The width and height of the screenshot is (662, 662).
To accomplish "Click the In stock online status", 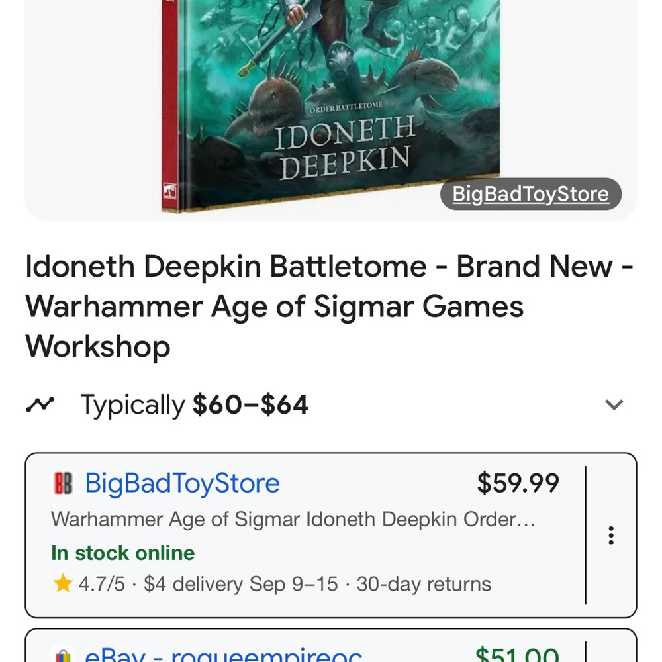I will 122,553.
